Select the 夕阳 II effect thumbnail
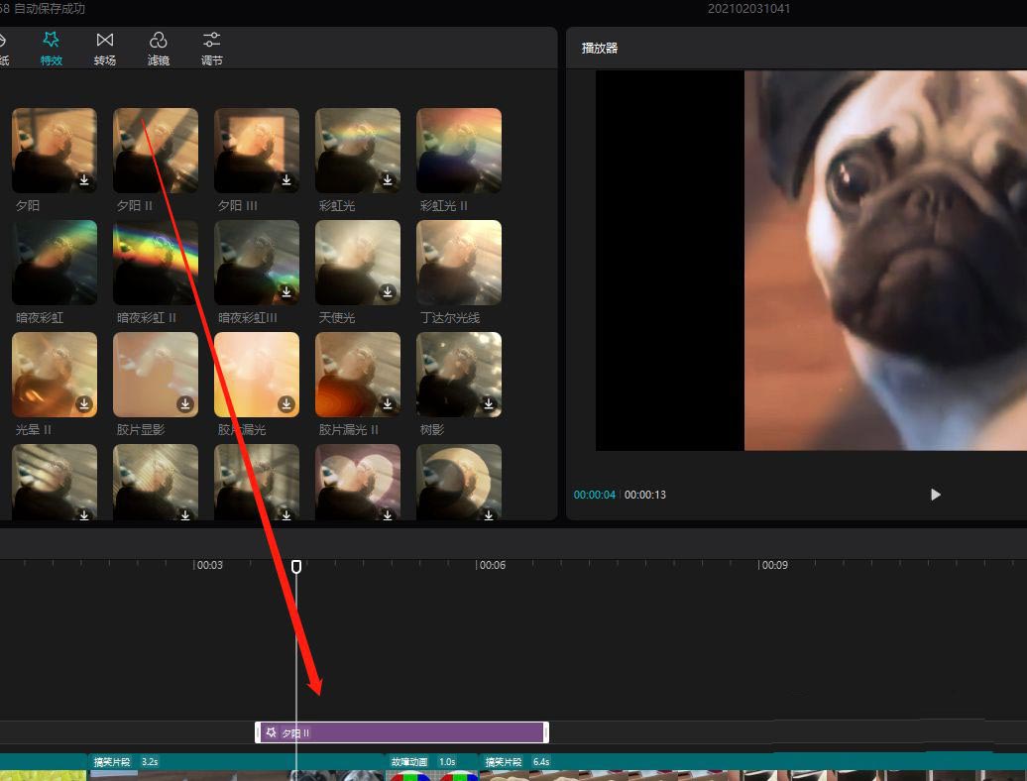 (156, 150)
